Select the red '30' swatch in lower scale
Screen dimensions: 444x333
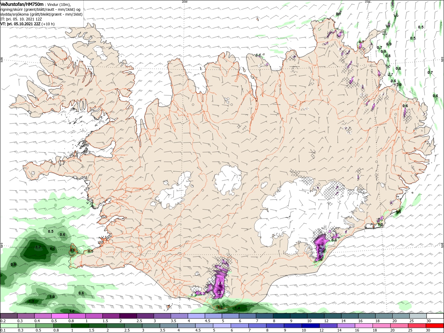[x=435, y=326]
